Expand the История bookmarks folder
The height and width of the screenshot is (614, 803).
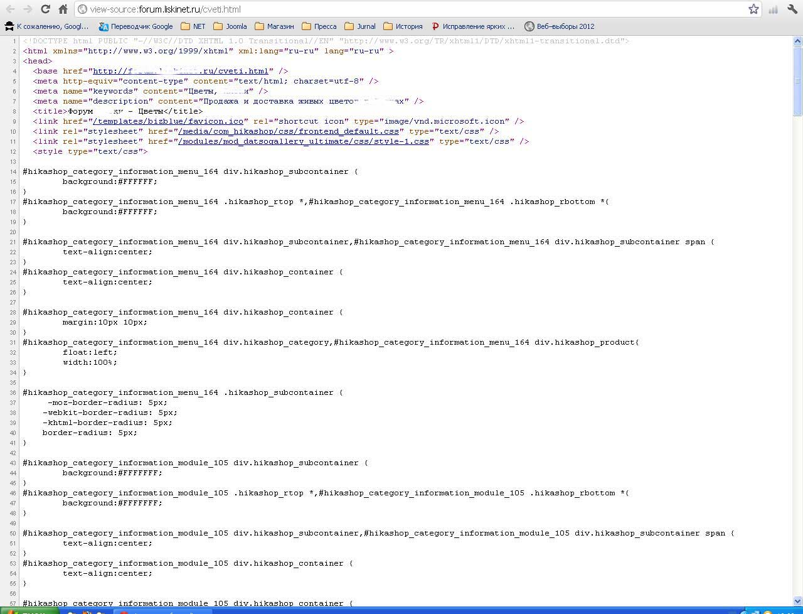click(403, 26)
